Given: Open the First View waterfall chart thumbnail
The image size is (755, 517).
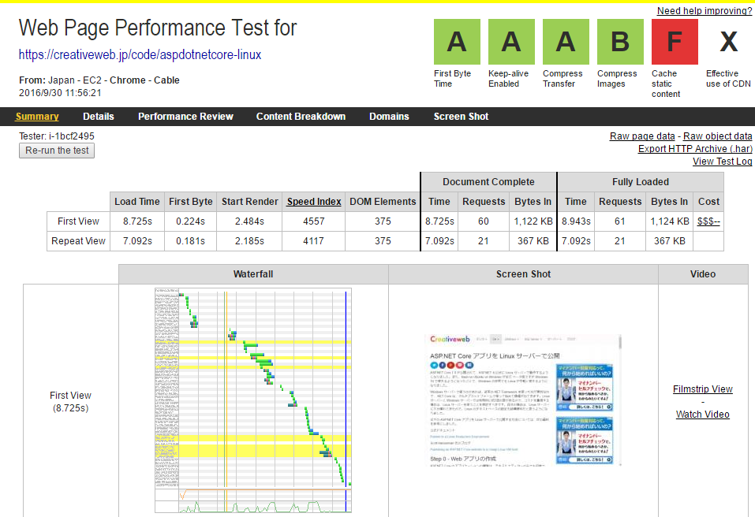Looking at the screenshot, I should [x=252, y=400].
